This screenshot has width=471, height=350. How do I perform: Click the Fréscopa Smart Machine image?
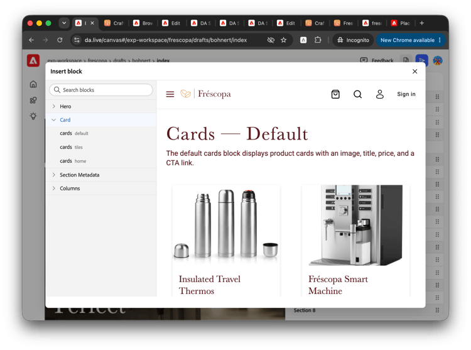pos(355,226)
